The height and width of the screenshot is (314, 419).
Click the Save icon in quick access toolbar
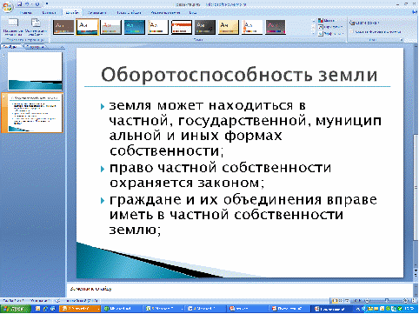(x=20, y=4)
